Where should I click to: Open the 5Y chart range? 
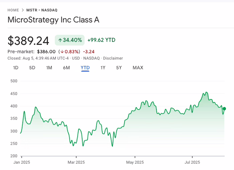click(x=119, y=68)
